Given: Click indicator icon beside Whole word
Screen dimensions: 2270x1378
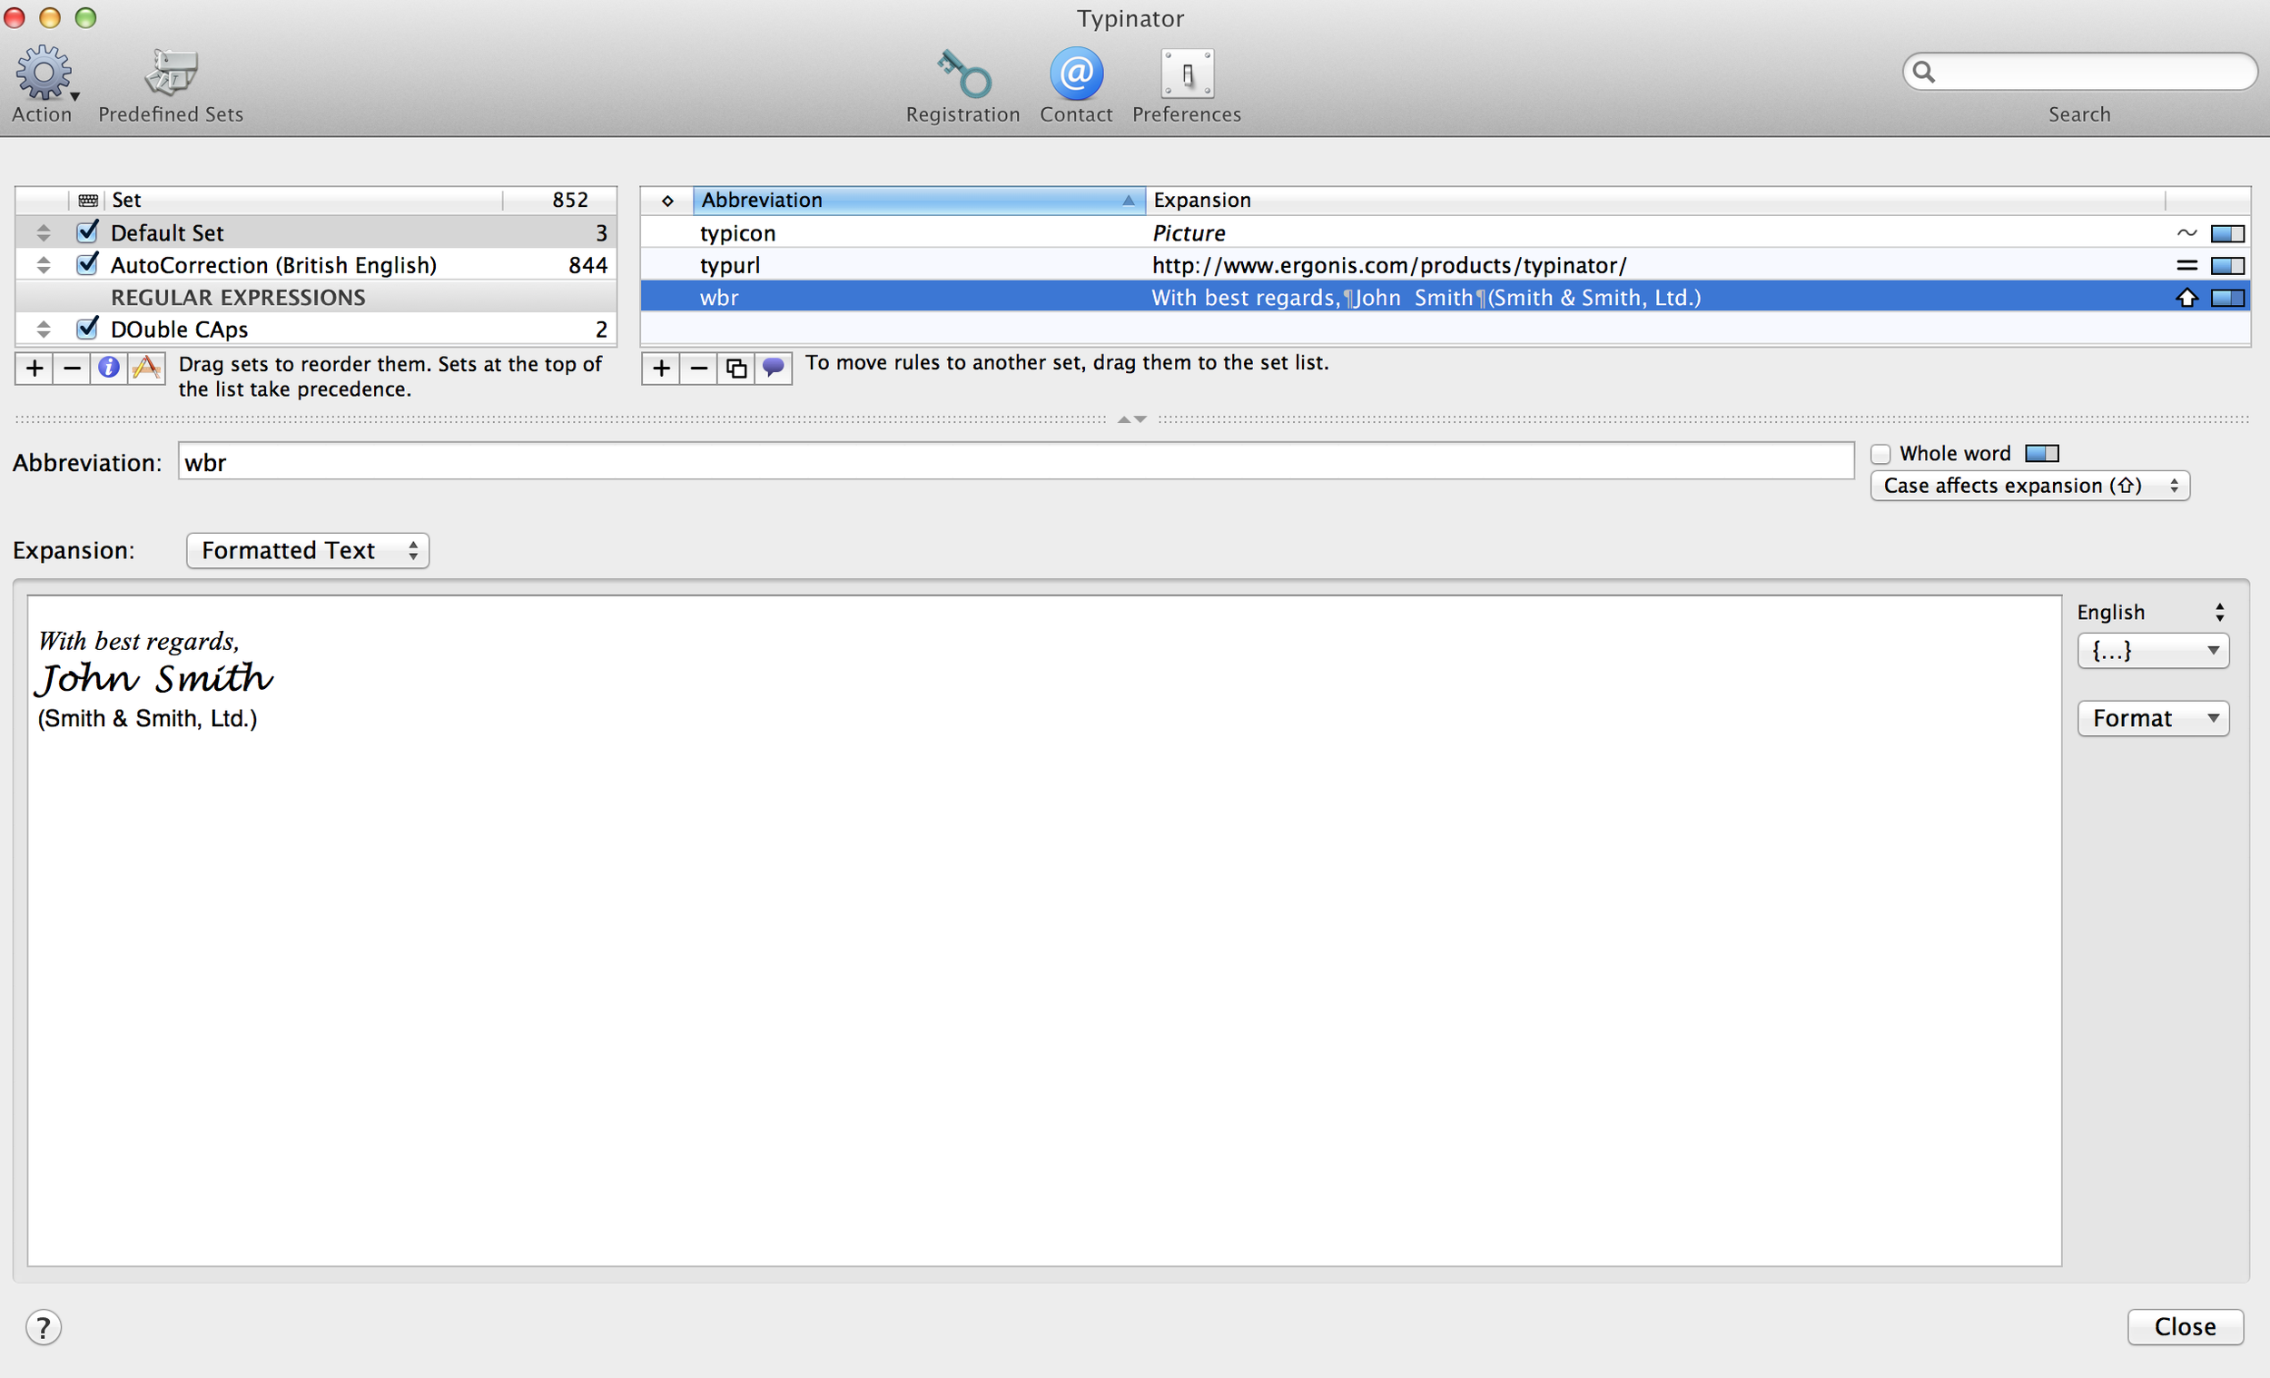Looking at the screenshot, I should (2041, 453).
